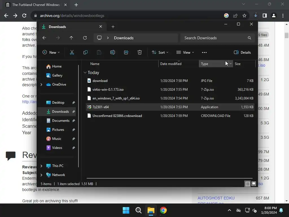The image size is (289, 217).
Task: Click the Delete trash can icon
Action: [x=139, y=52]
